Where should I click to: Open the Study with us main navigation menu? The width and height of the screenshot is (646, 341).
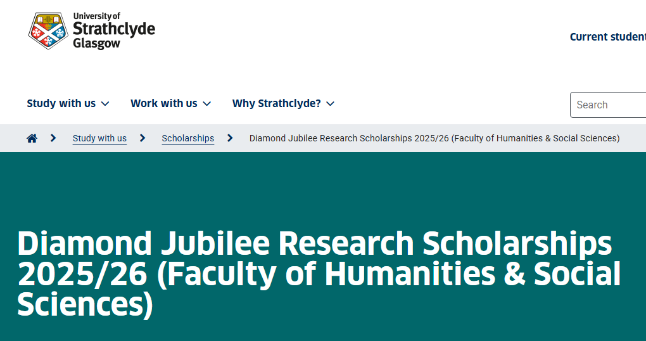(x=61, y=103)
